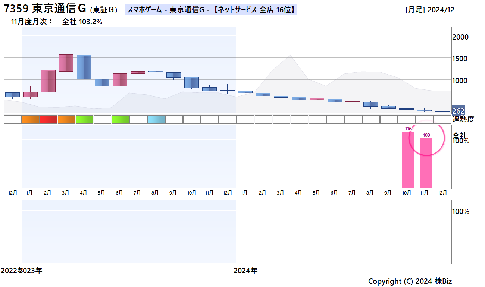Click the pink candlestick for February 2023
Image resolution: width=485 pixels, height=287 pixels.
pos(48,81)
